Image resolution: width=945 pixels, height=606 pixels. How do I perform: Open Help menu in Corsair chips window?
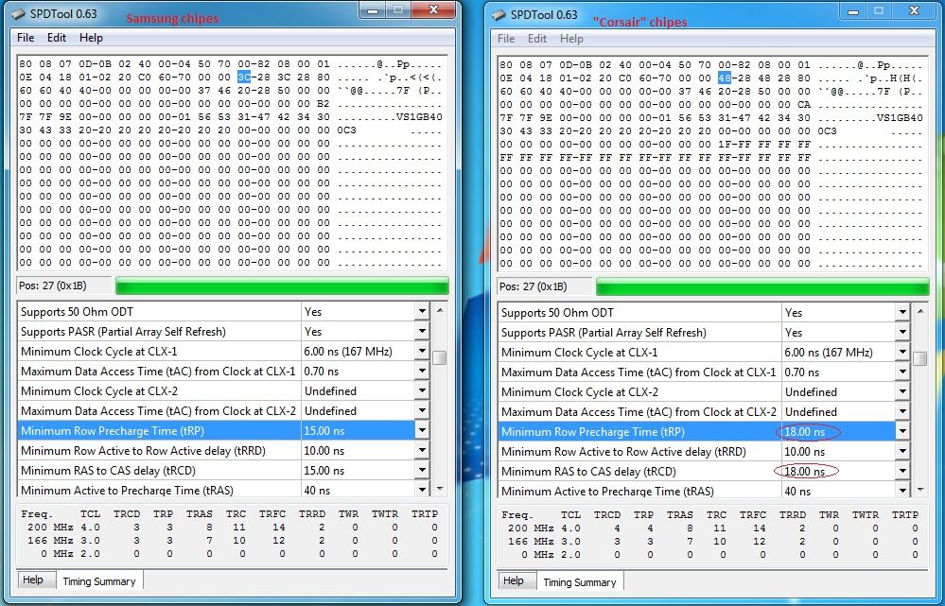tap(571, 39)
